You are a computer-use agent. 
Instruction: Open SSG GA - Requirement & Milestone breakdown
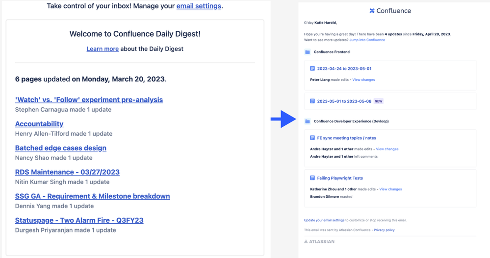(x=93, y=196)
